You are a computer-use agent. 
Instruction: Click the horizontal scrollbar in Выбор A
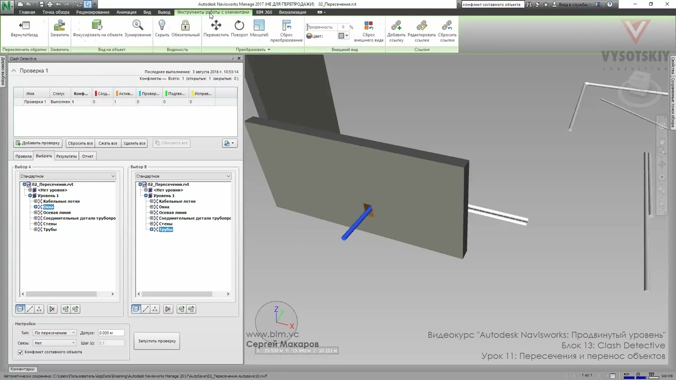(67, 294)
